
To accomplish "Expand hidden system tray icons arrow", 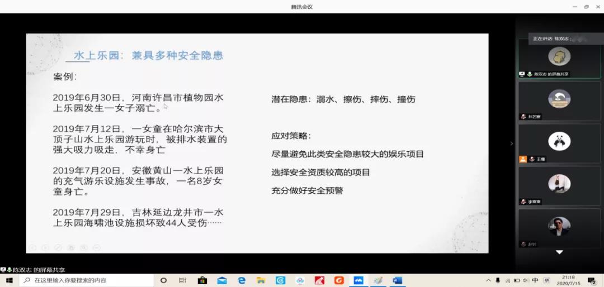I will pos(489,280).
